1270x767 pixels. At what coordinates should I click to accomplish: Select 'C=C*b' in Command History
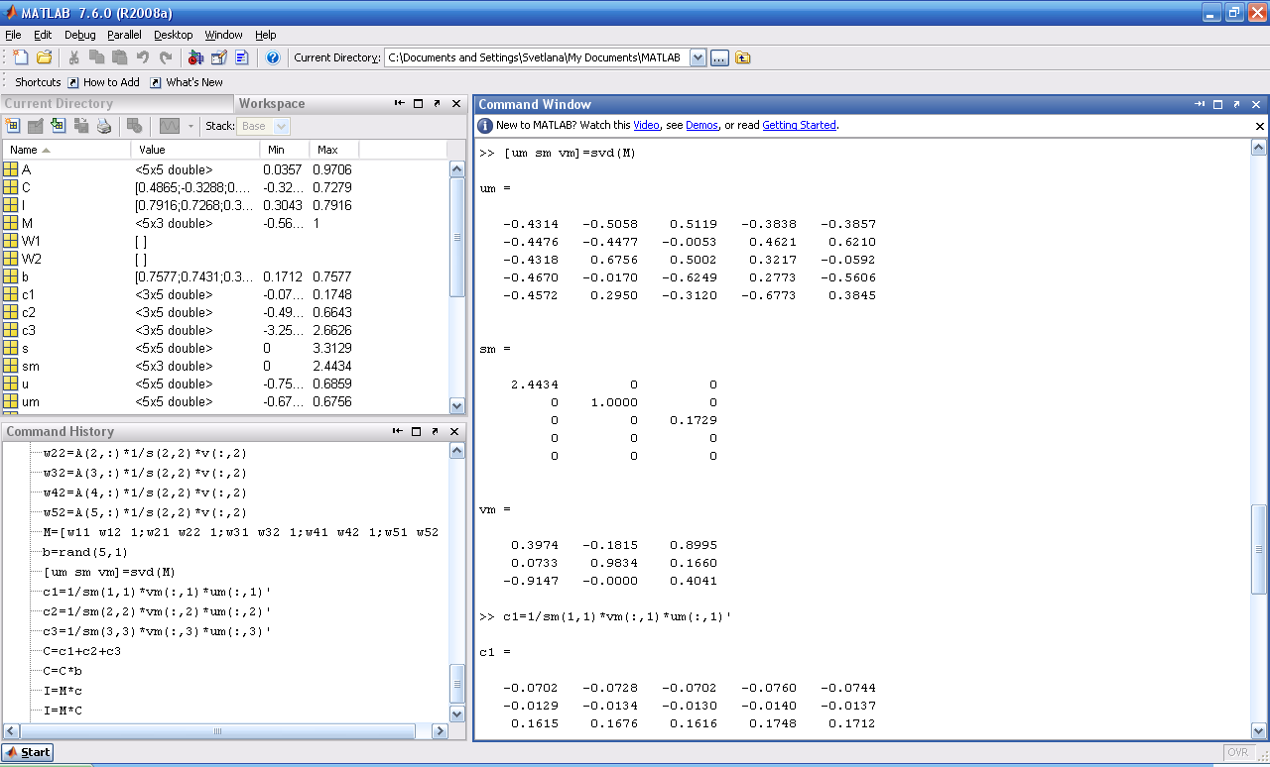click(x=63, y=671)
